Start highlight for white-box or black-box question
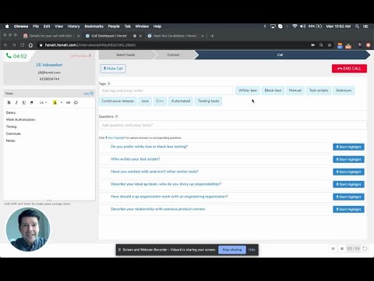 point(348,147)
